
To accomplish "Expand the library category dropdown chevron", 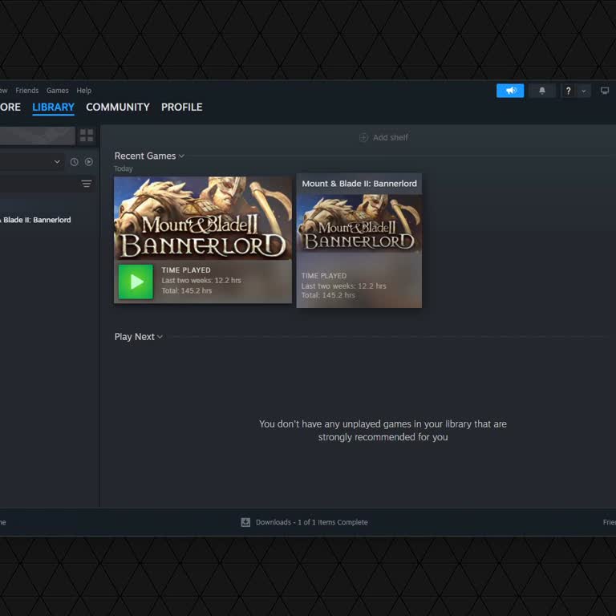I will click(x=58, y=162).
